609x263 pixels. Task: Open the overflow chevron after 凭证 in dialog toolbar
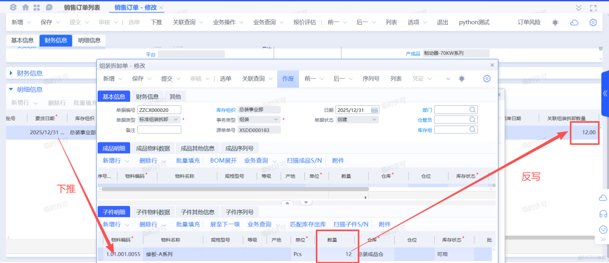tap(449, 79)
